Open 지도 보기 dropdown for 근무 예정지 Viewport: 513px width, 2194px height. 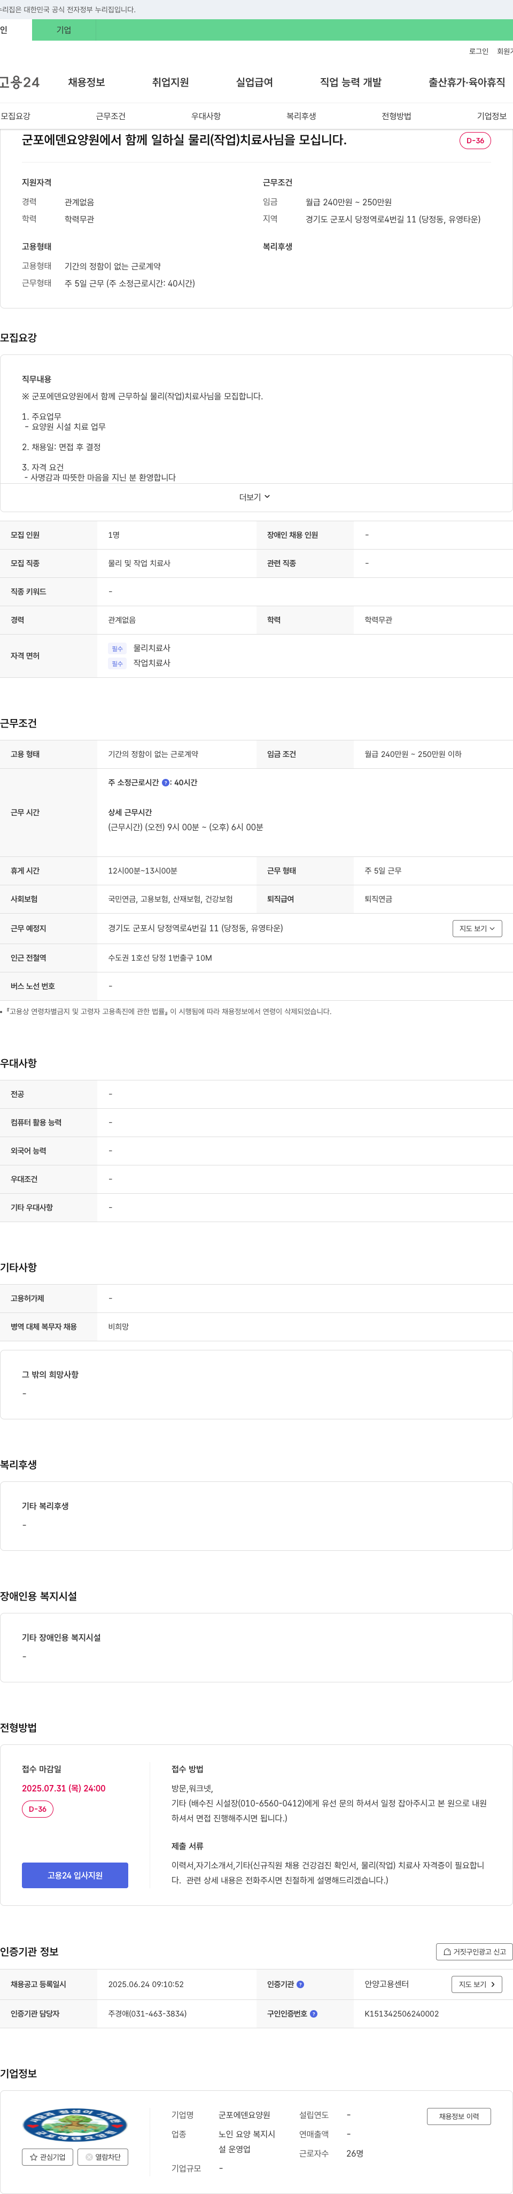click(x=477, y=929)
